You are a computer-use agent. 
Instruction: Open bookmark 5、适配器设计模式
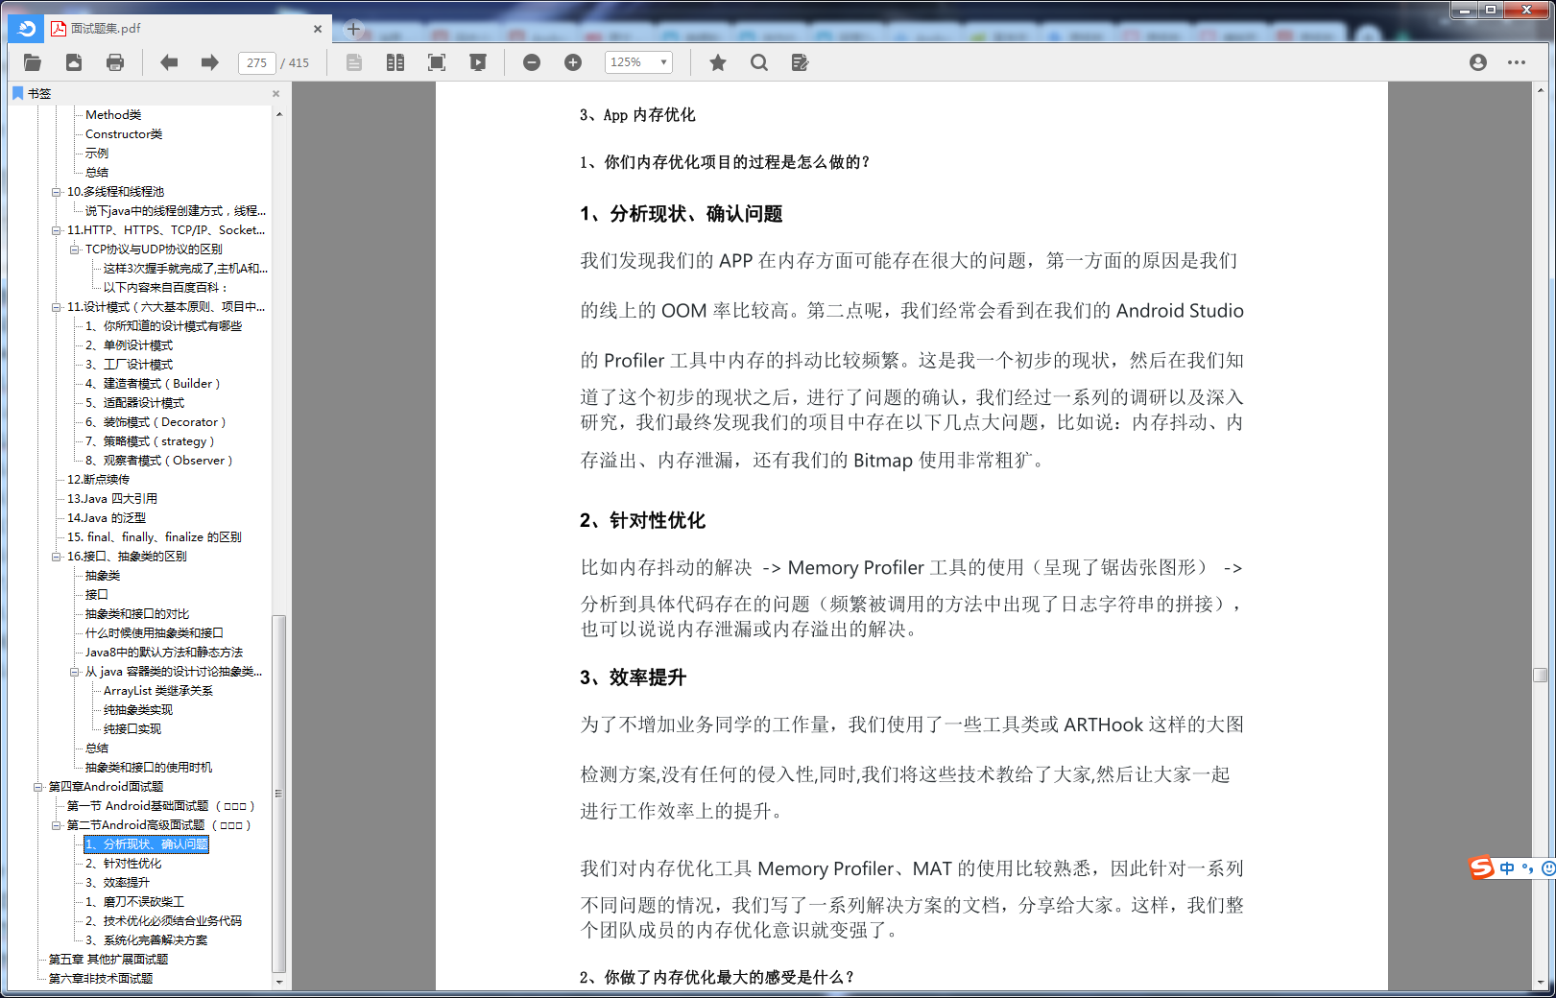134,403
